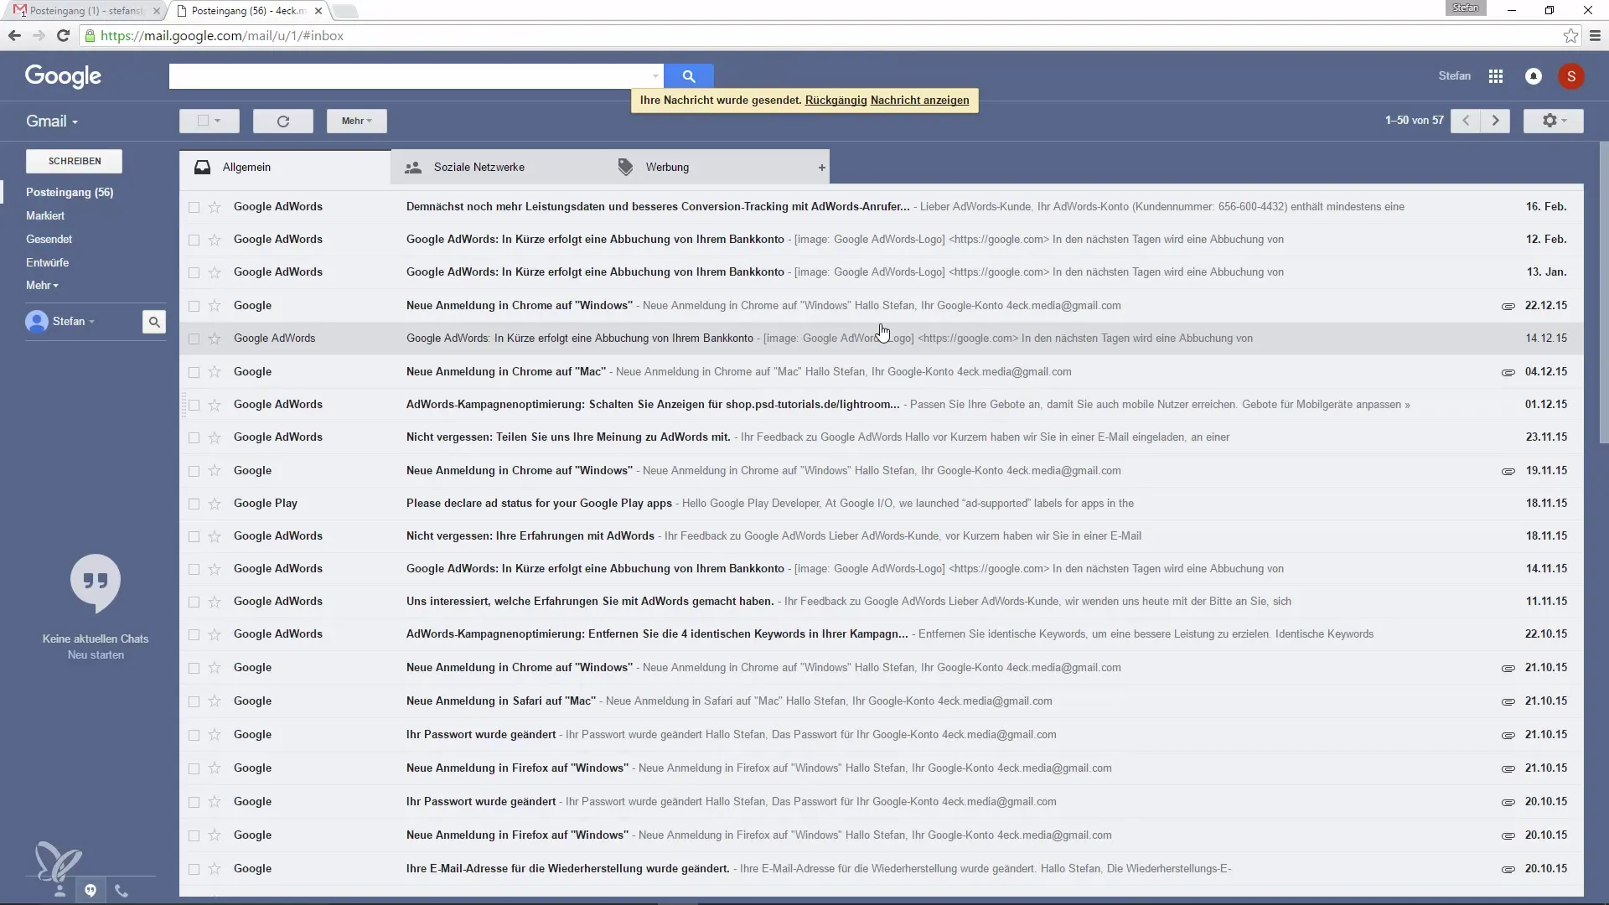Open the Hangouts conversations icon at bottom

pos(91,891)
